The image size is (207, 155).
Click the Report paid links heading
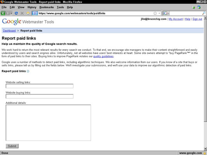tap(19, 38)
